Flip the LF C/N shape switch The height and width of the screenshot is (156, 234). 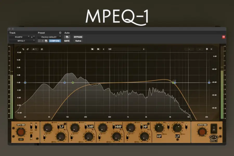[x=44, y=136]
